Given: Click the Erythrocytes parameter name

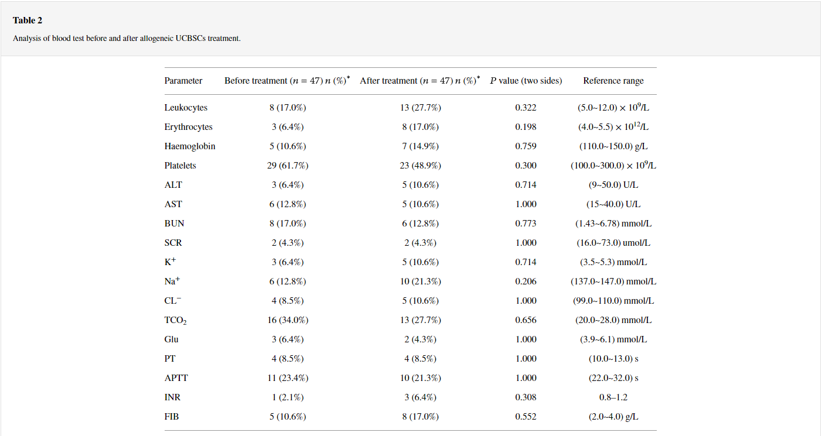Looking at the screenshot, I should pyautogui.click(x=188, y=127).
